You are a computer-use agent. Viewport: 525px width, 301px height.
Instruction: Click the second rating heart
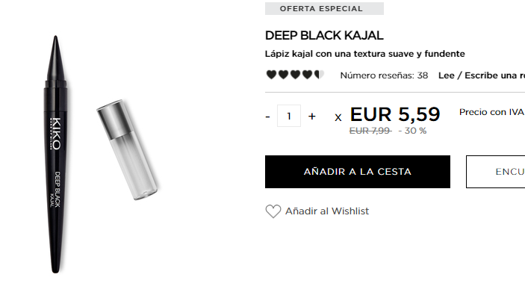[283, 75]
